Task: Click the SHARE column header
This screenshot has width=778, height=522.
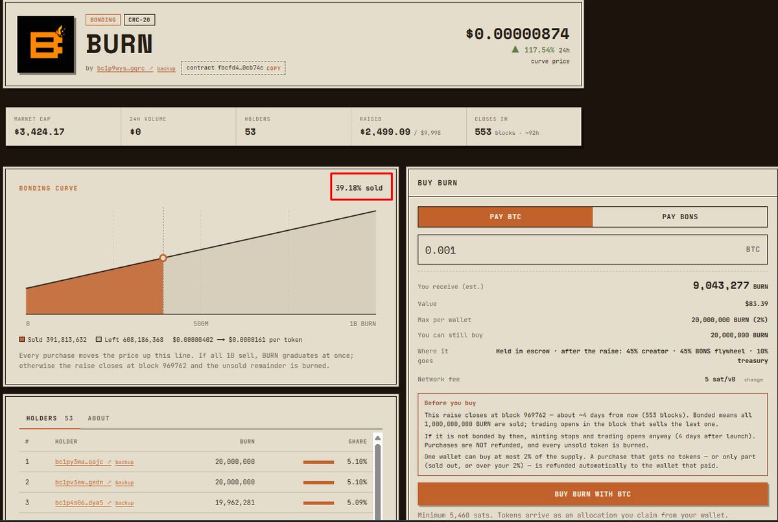Action: point(357,442)
